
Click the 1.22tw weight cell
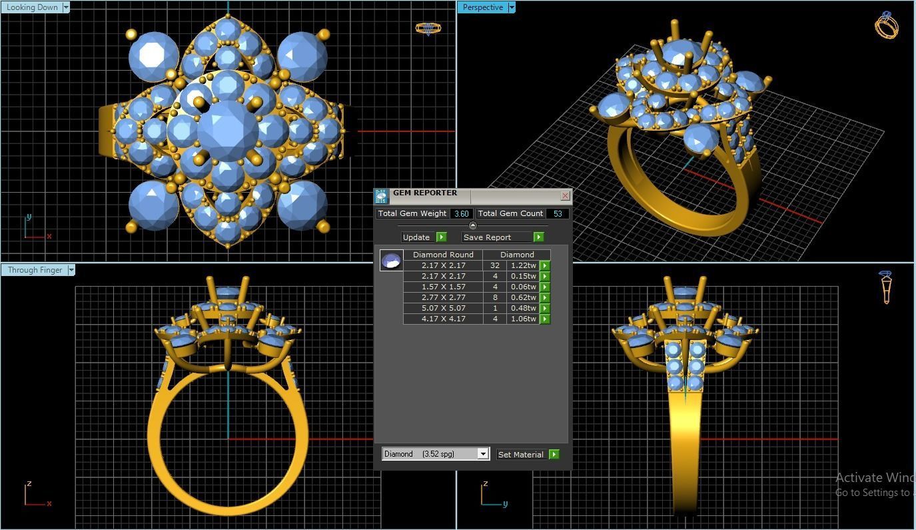coord(524,265)
